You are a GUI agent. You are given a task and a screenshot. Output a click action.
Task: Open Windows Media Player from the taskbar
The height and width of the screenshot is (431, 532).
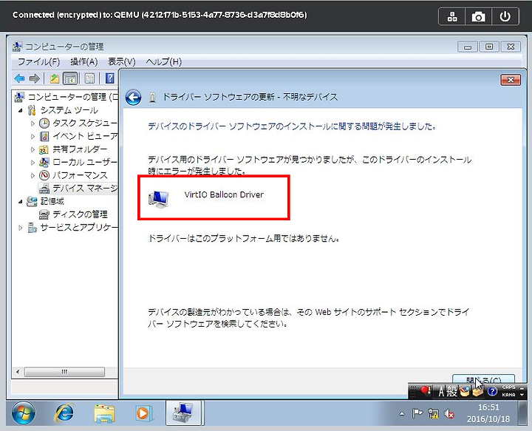144,413
